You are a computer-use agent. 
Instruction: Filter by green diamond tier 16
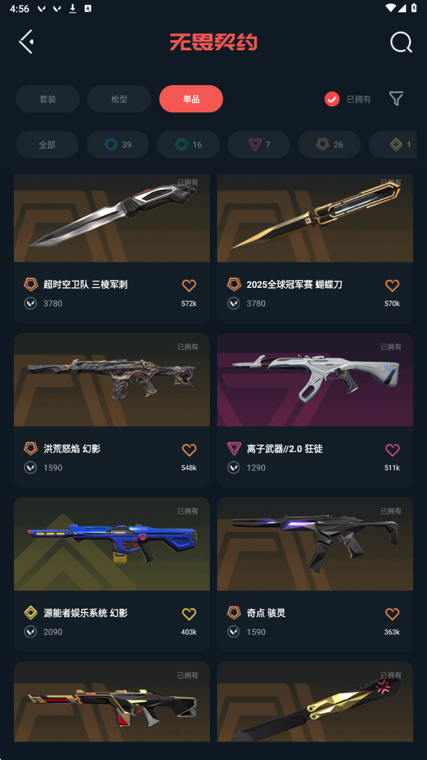(x=188, y=145)
